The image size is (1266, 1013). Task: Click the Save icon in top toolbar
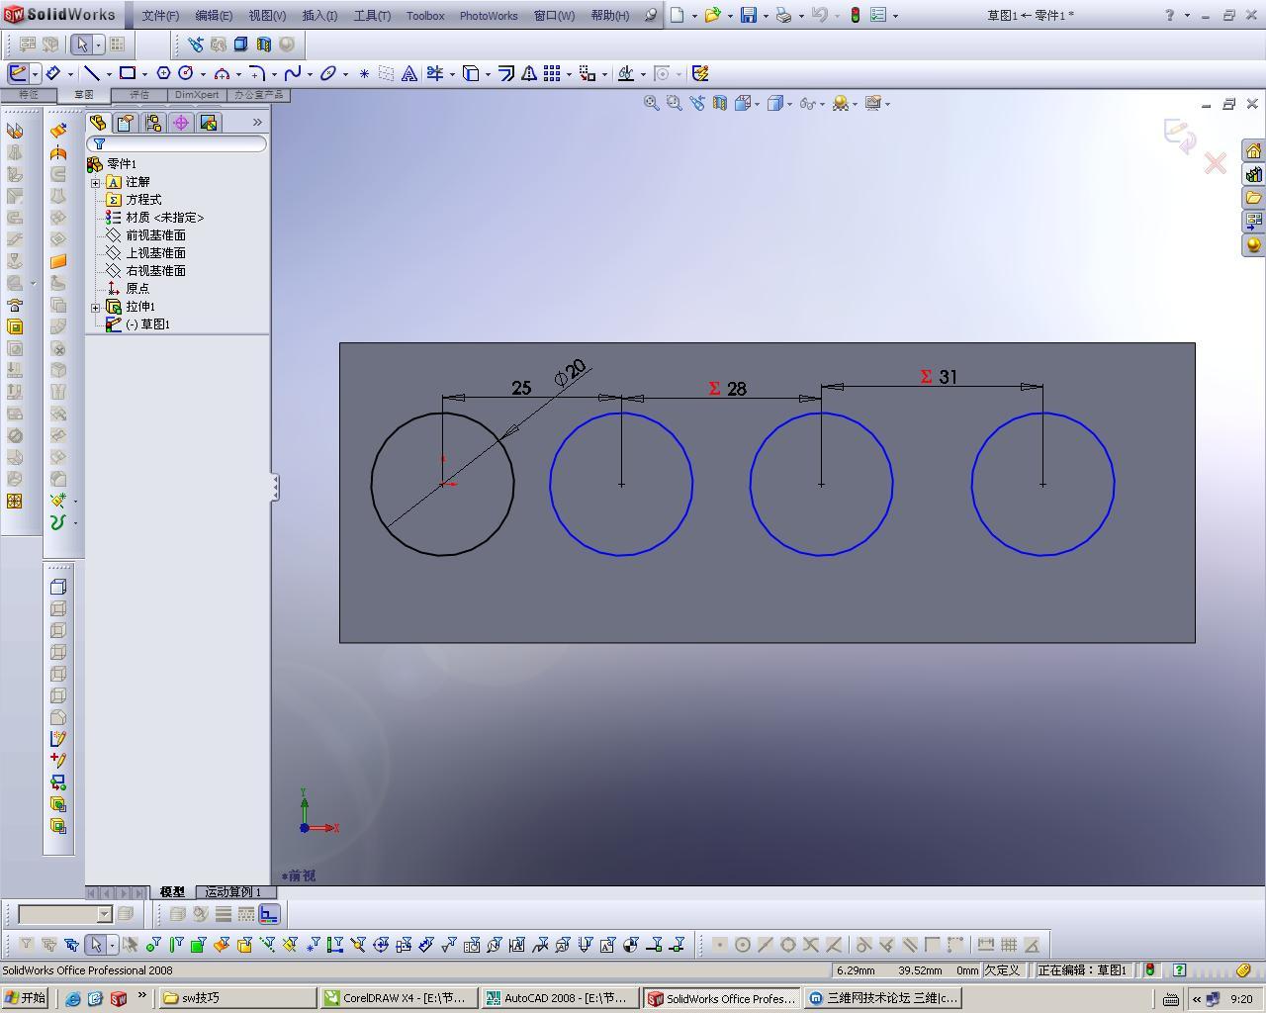point(749,15)
